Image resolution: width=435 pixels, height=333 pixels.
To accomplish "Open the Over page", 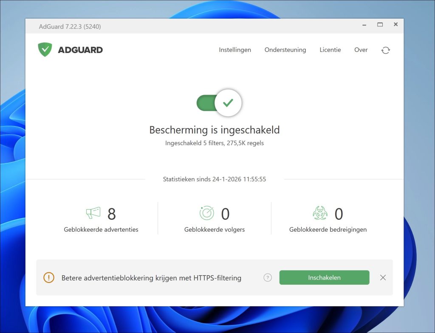I will click(361, 50).
